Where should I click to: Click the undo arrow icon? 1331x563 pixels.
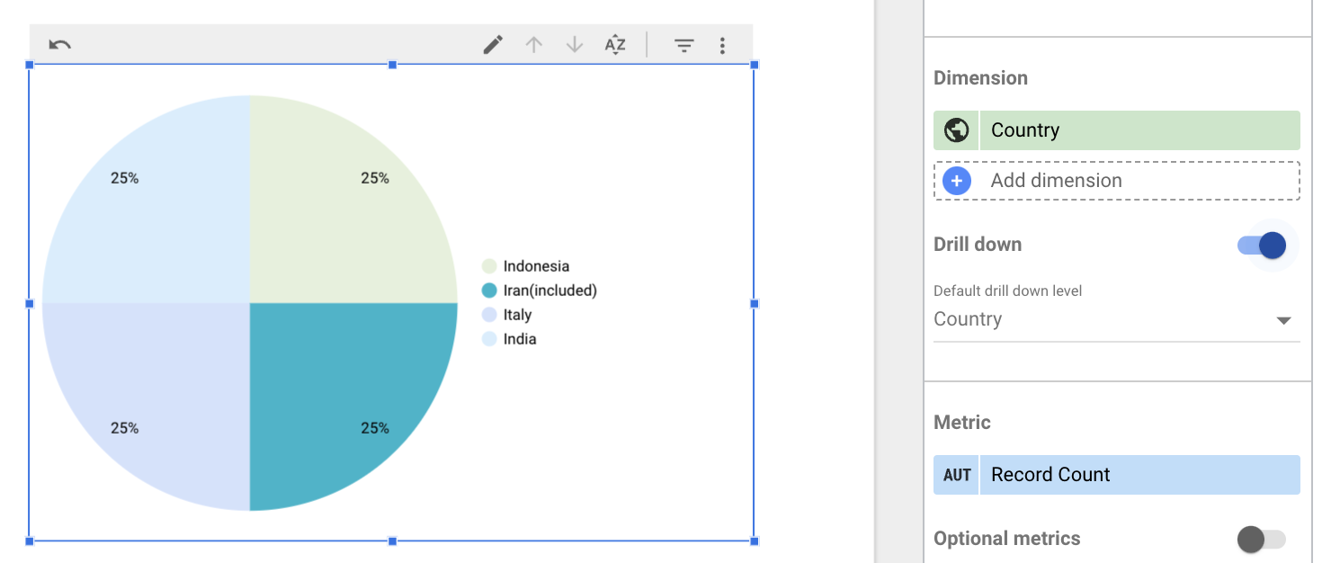60,44
